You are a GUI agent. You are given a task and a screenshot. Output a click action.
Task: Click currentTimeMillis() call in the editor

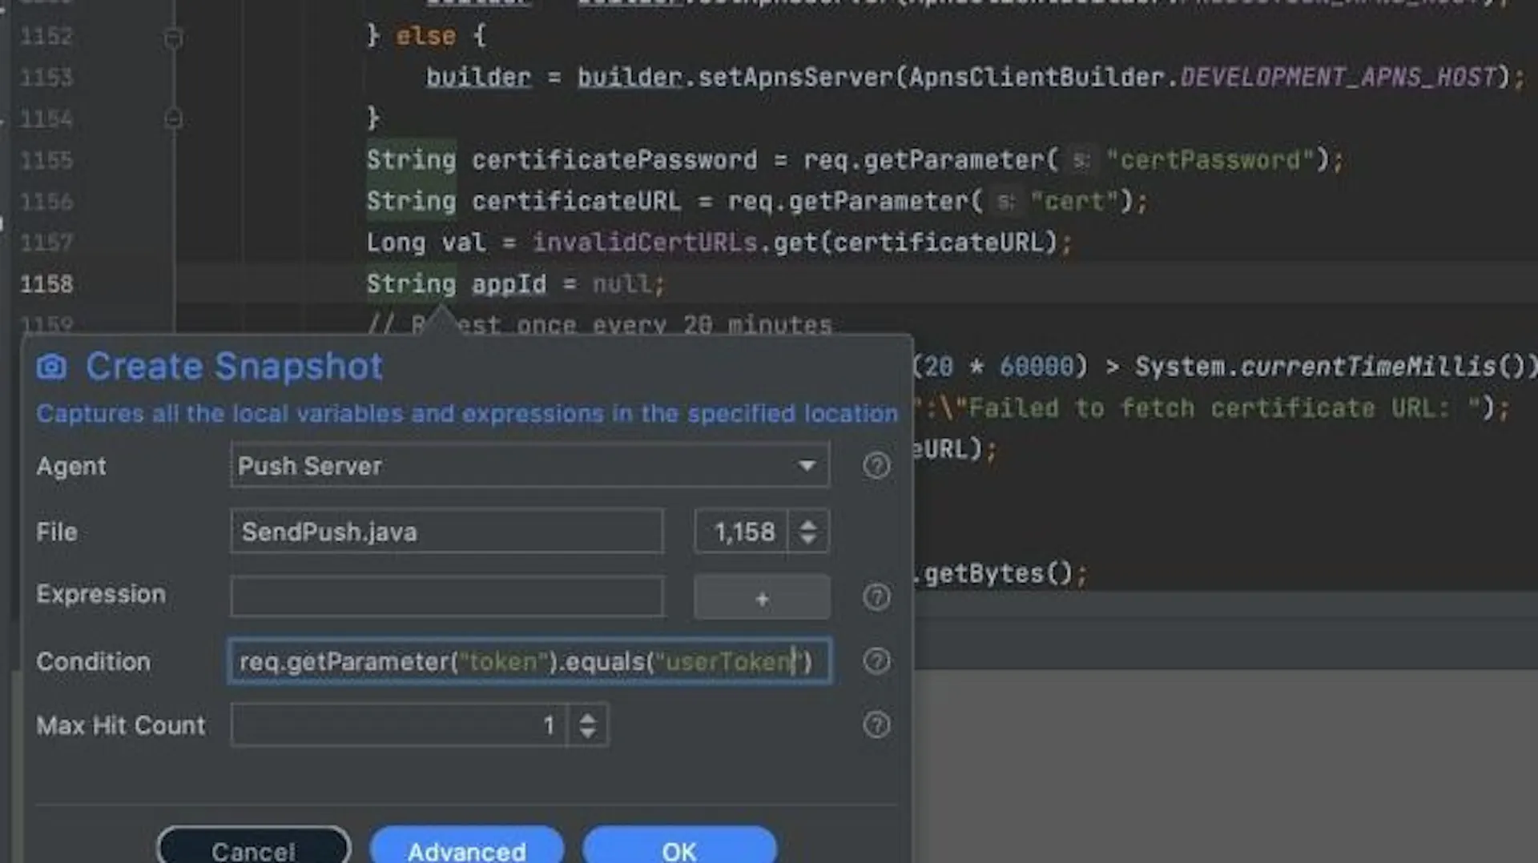pos(1383,367)
